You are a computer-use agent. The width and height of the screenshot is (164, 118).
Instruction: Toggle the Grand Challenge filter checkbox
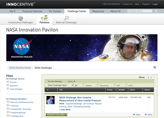[x=8, y=89]
